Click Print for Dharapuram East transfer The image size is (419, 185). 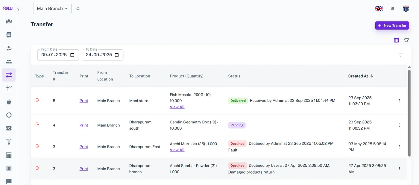(84, 147)
